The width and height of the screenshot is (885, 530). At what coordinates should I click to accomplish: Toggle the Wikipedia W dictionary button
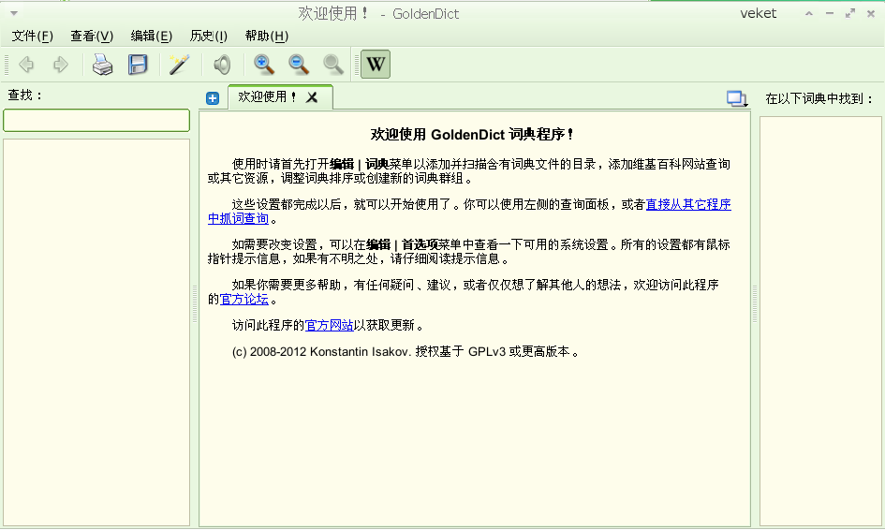[376, 65]
